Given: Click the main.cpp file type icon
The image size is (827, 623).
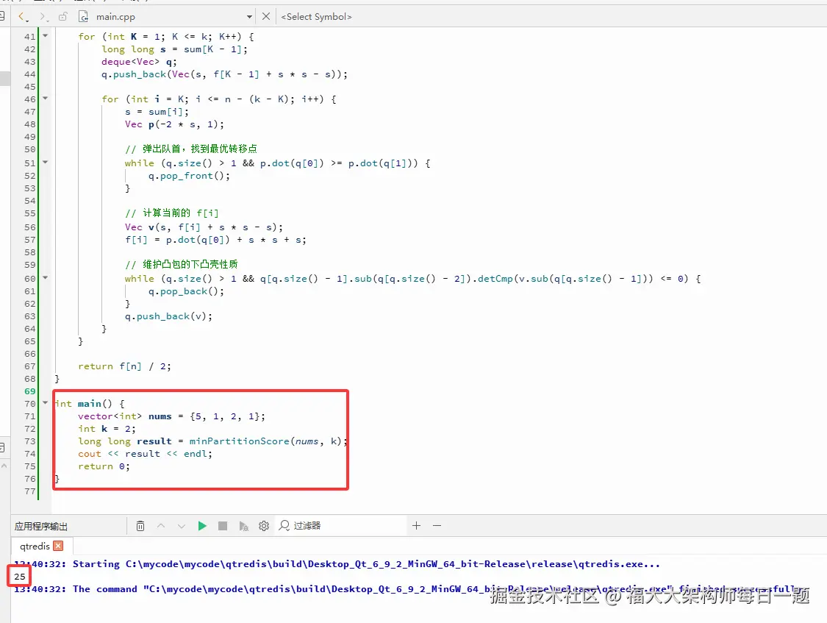Looking at the screenshot, I should pyautogui.click(x=83, y=17).
